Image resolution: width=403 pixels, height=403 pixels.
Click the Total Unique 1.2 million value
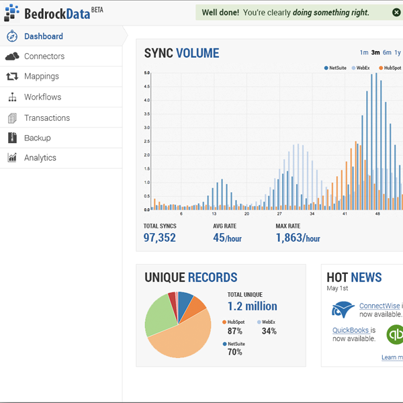click(x=253, y=306)
